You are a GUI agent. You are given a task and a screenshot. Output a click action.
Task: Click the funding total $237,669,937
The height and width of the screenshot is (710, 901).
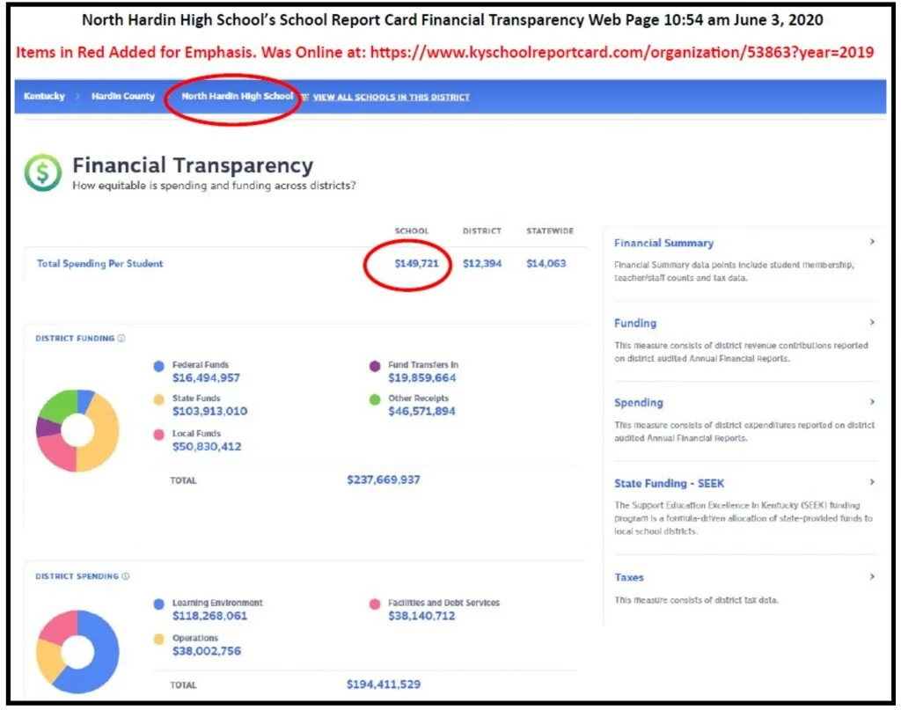point(384,479)
